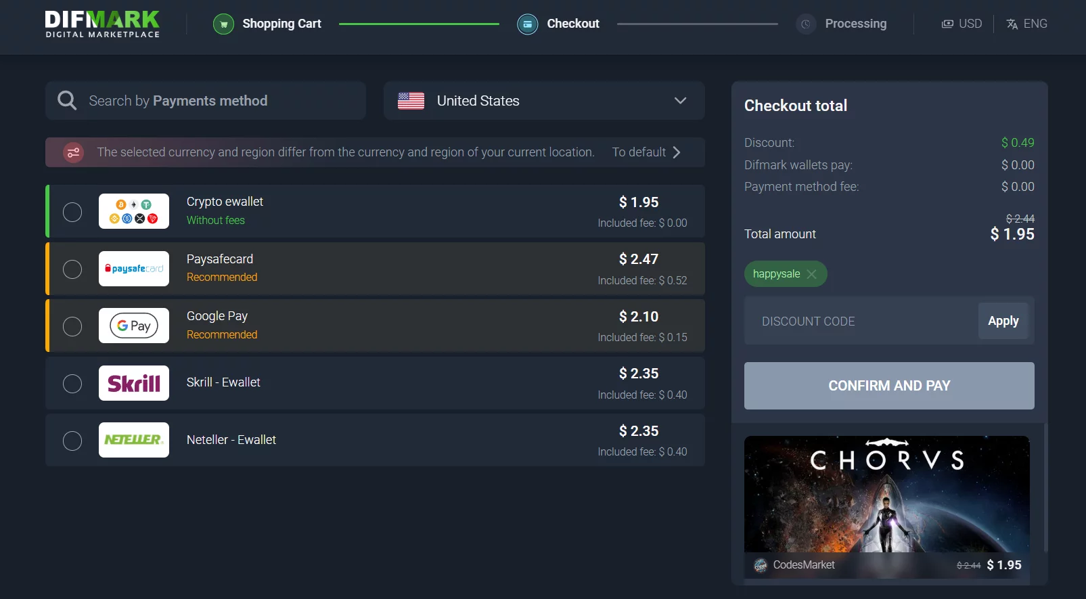Viewport: 1086px width, 599px height.
Task: Select the Google Pay radio button
Action: tap(72, 326)
